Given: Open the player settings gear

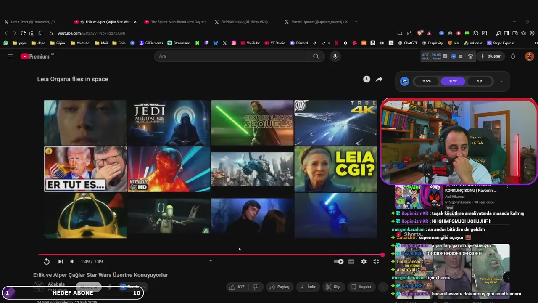Looking at the screenshot, I should click(364, 261).
